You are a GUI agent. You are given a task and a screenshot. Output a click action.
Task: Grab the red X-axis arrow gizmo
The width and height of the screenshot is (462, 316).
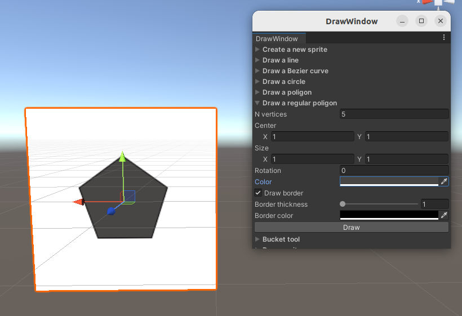[78, 202]
